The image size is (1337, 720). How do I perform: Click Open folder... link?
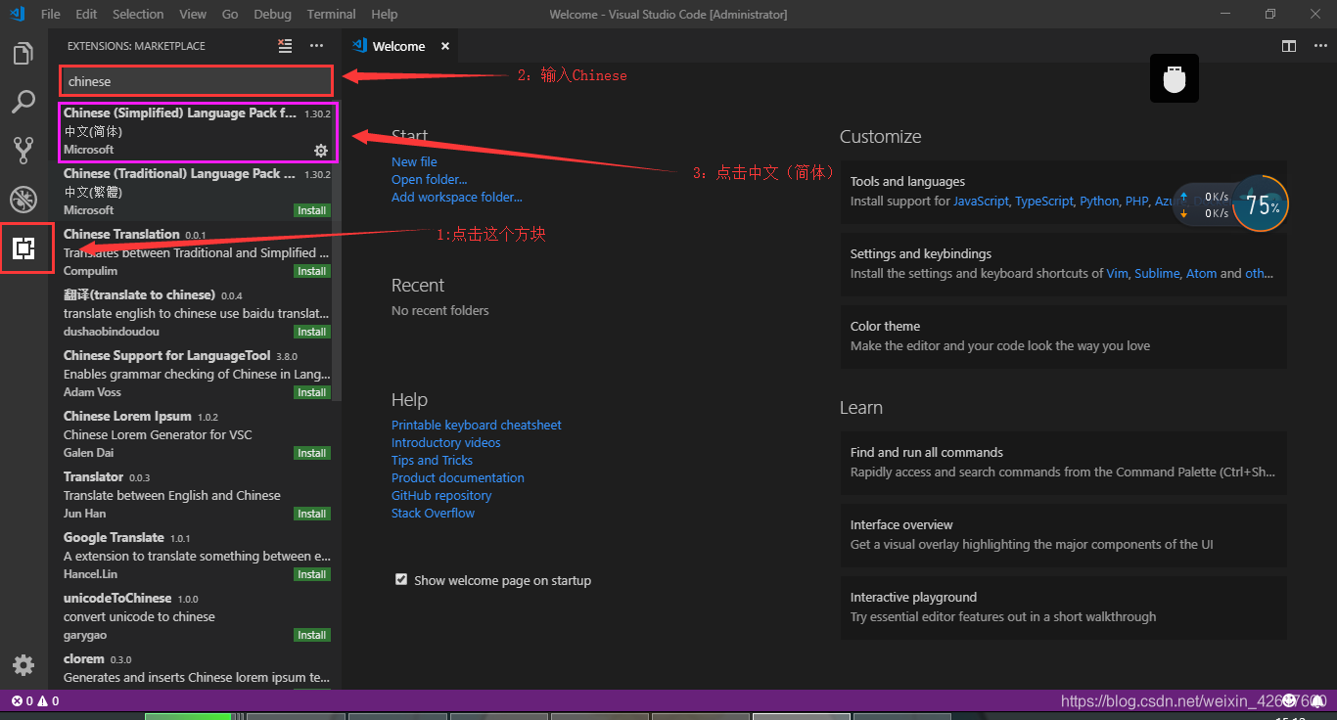429,179
